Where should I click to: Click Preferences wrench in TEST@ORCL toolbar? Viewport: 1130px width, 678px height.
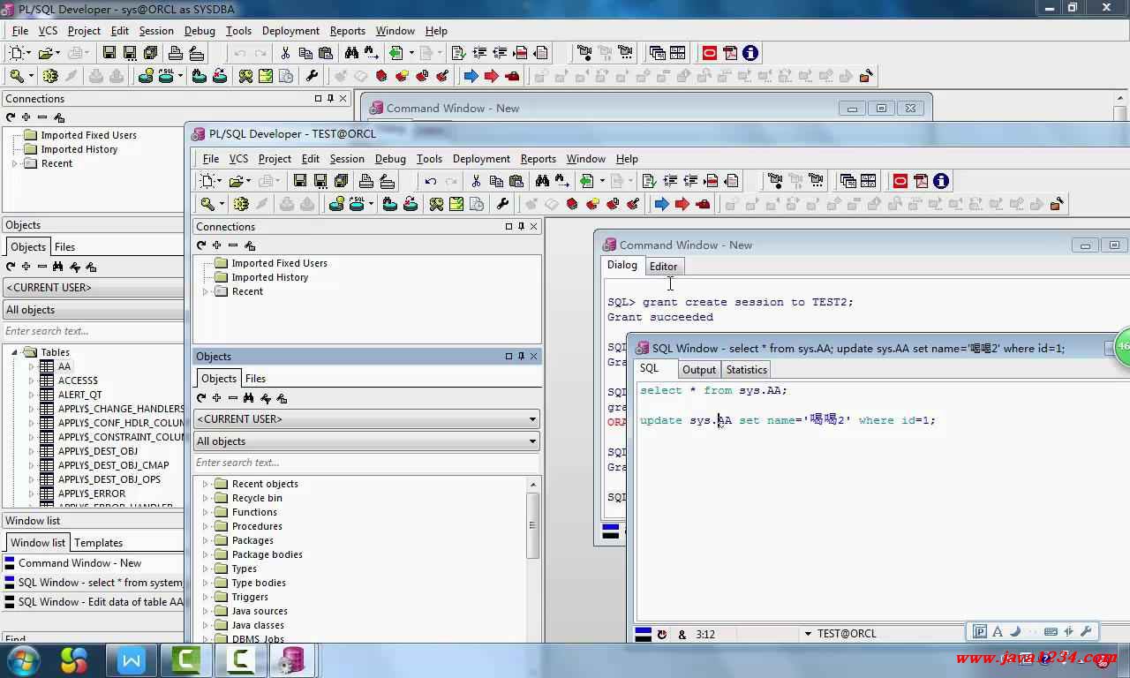click(x=502, y=204)
